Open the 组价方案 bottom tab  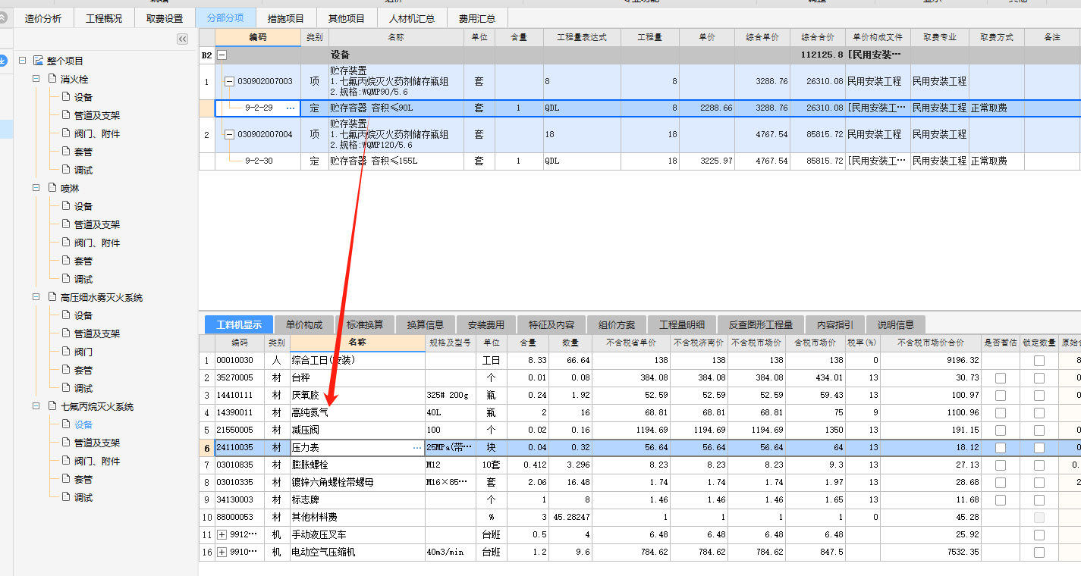[617, 324]
